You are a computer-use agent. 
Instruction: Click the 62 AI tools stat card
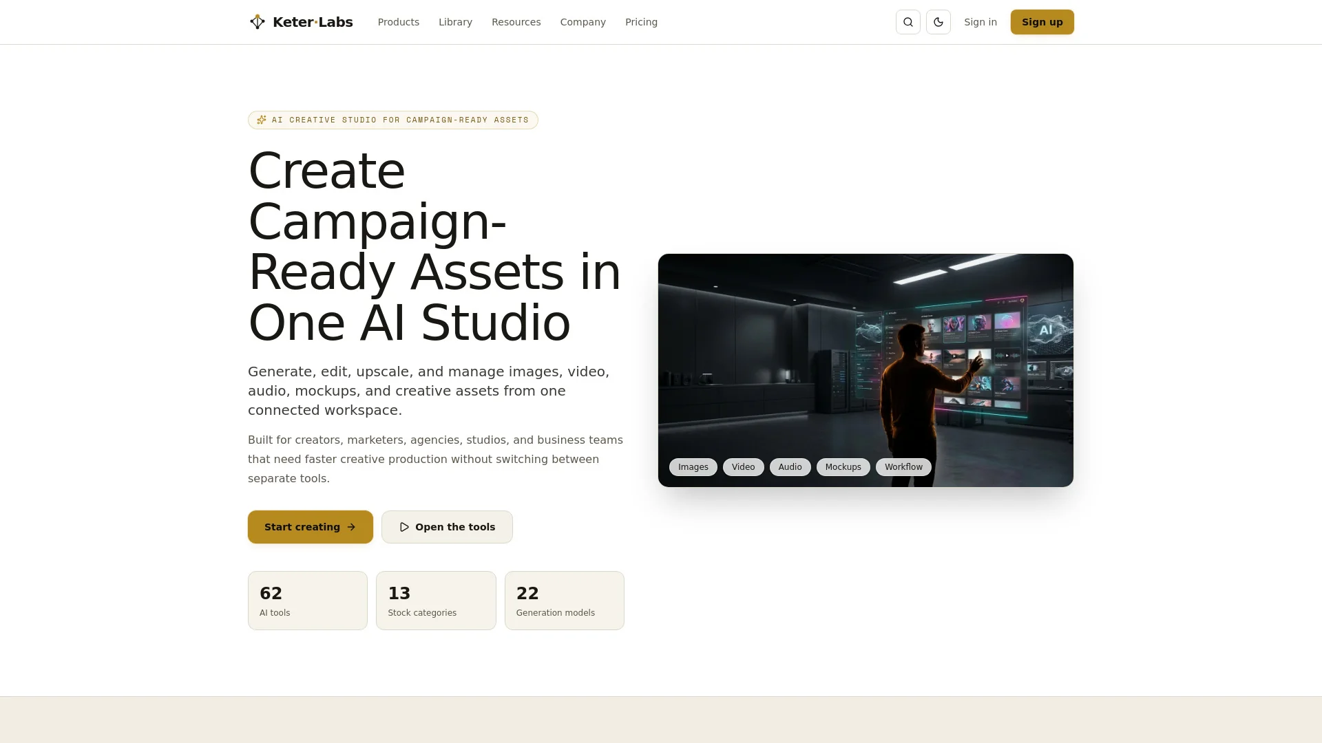coord(308,601)
